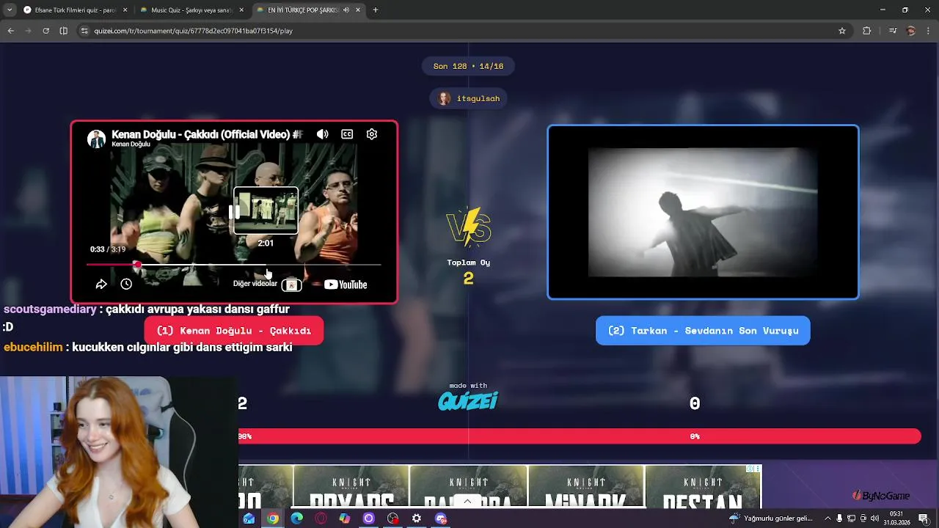Open Google Chrome from the taskbar

coord(273,518)
